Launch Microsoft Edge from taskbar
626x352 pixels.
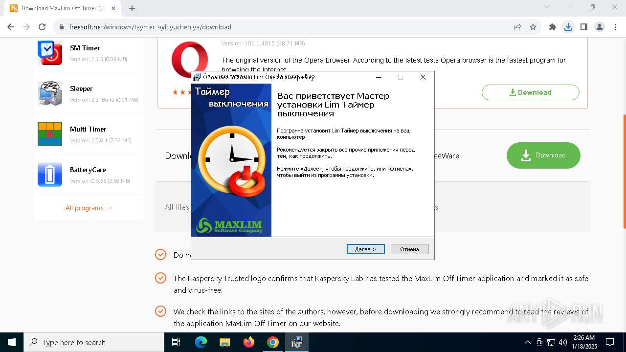point(201,342)
